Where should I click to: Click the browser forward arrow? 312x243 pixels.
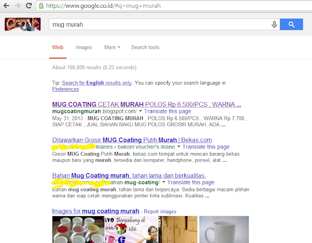click(x=18, y=5)
